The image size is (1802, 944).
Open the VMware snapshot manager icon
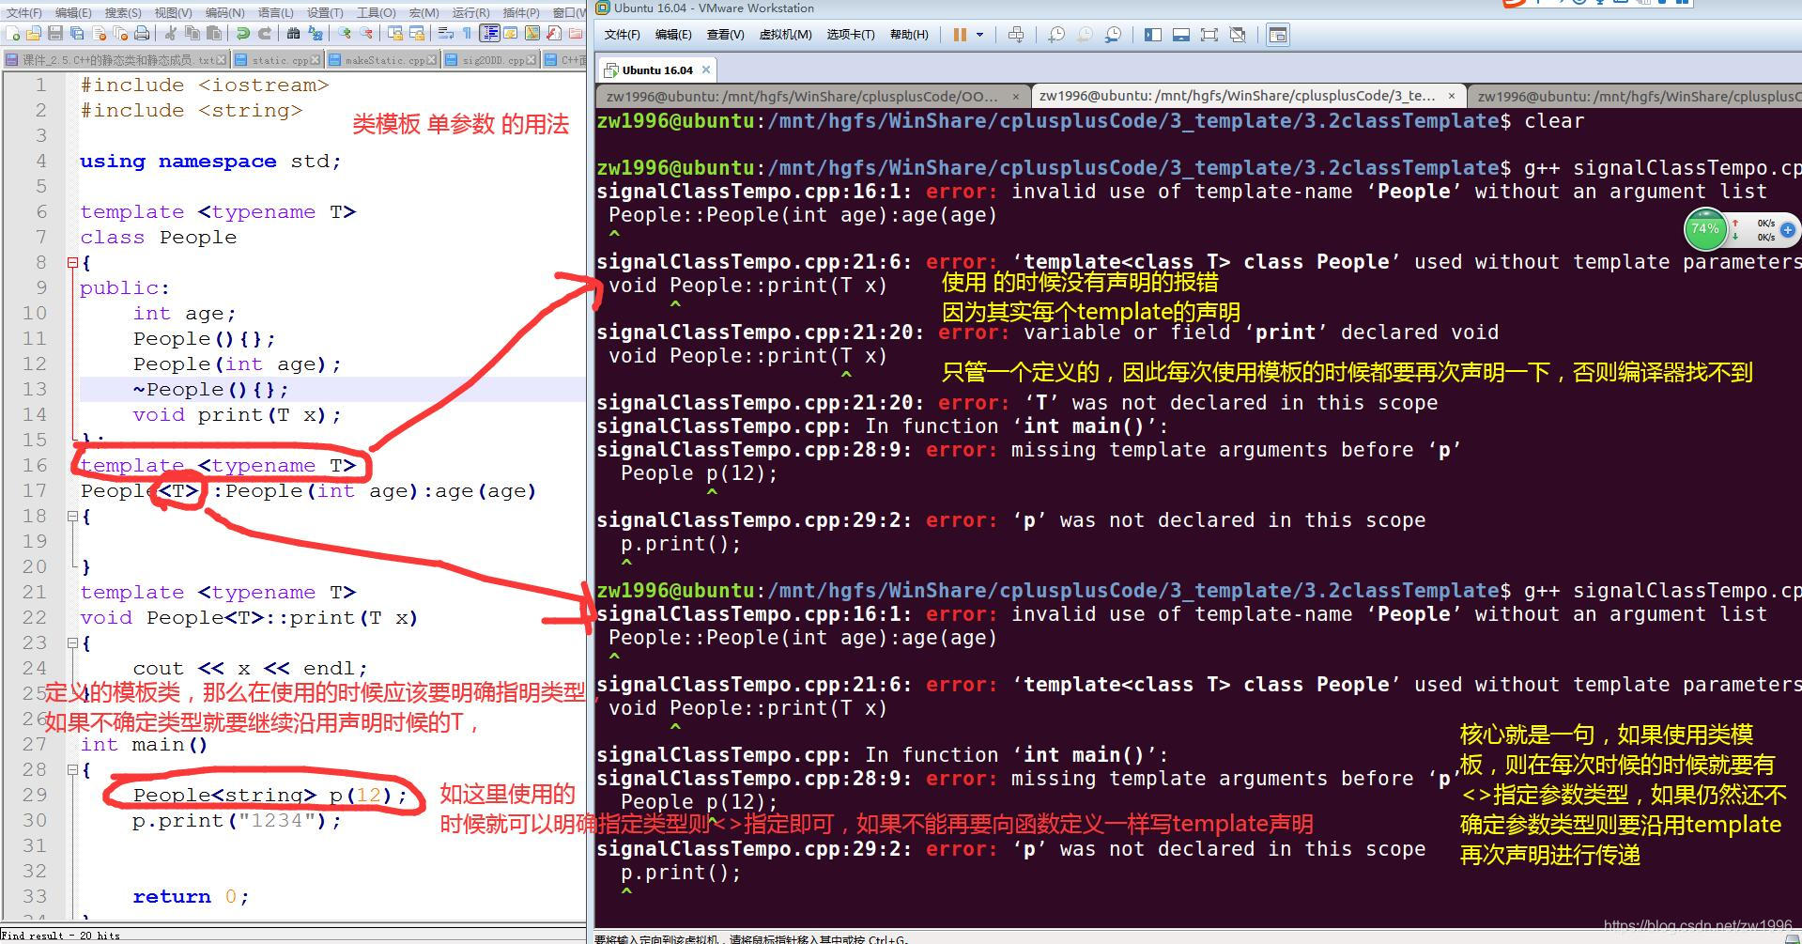point(1113,35)
